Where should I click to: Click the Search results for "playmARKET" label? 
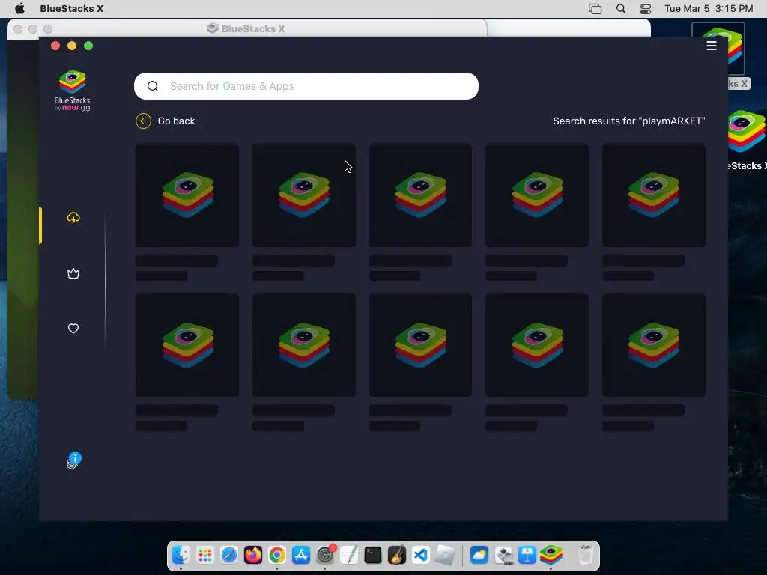pyautogui.click(x=629, y=121)
